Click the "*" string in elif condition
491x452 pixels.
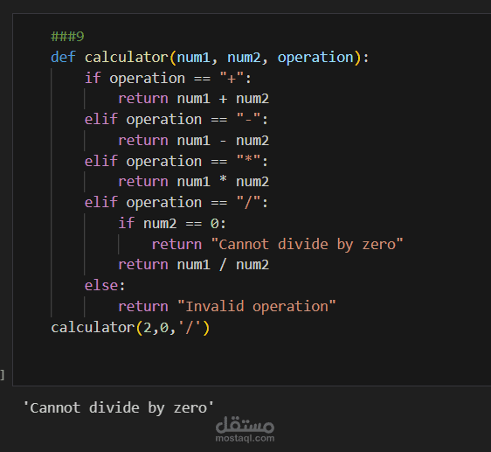click(248, 161)
